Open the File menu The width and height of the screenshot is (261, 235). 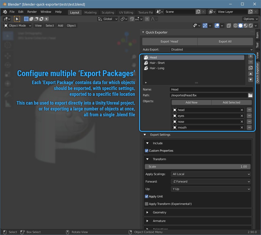[12, 12]
